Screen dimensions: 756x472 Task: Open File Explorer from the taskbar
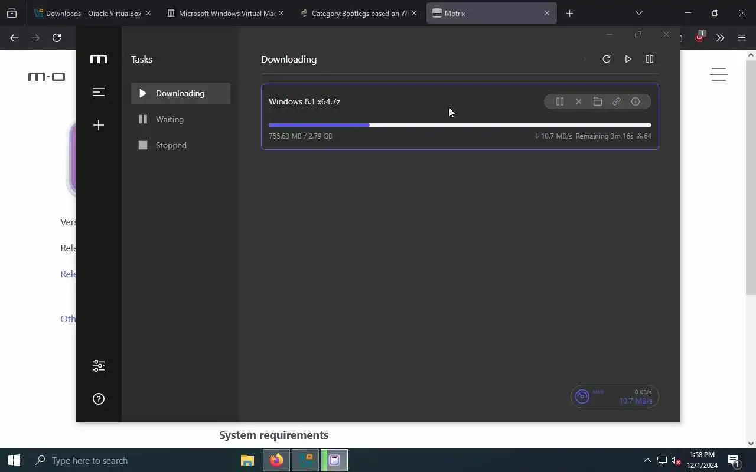(247, 460)
